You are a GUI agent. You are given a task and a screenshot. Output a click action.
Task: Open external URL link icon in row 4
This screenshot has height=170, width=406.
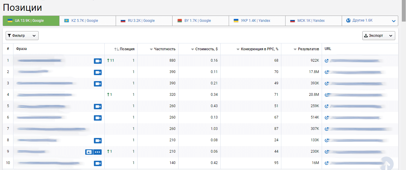(327, 95)
